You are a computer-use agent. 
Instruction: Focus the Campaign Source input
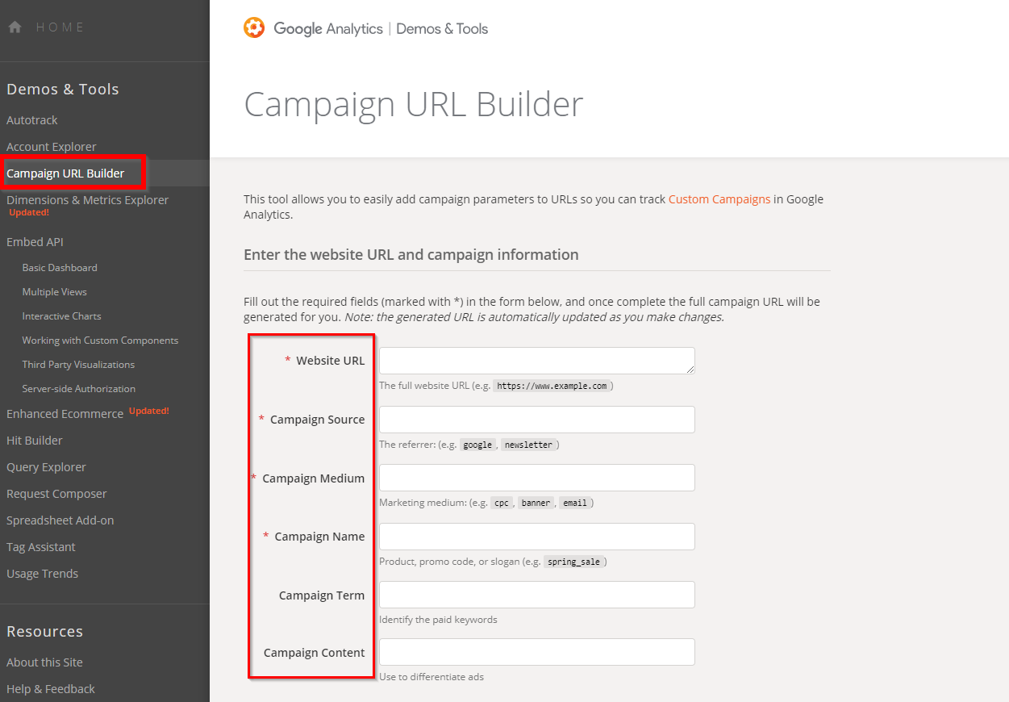click(x=536, y=420)
